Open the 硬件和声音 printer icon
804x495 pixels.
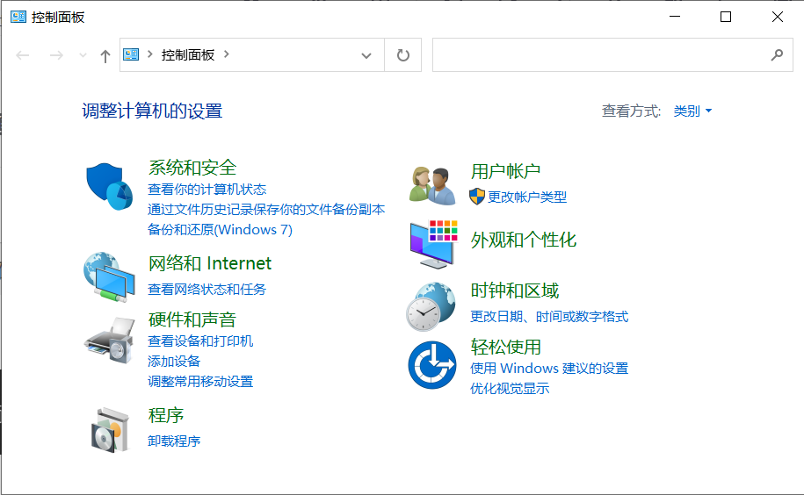tap(109, 341)
